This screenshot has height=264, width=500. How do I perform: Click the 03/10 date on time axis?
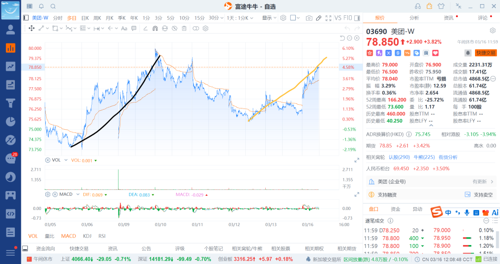click(x=160, y=225)
